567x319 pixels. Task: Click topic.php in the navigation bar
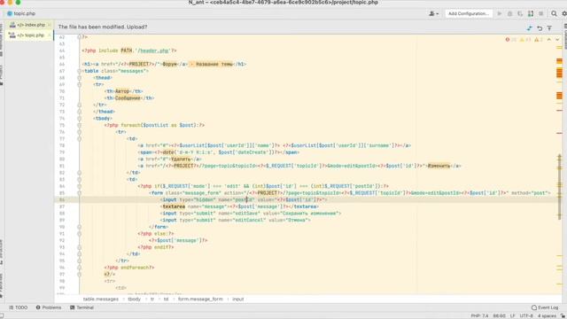point(21,13)
